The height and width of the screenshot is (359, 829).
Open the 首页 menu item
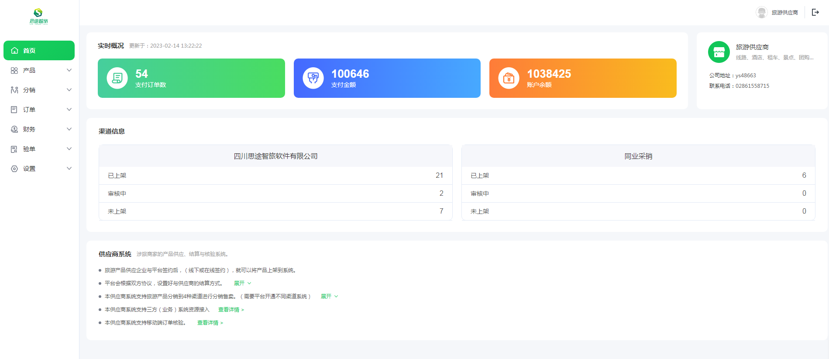point(39,51)
